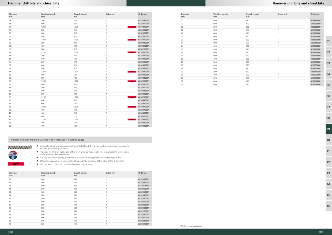The image size is (332, 235).
Task: Click NEW badge beside order 623830000
Action: tap(132, 107)
